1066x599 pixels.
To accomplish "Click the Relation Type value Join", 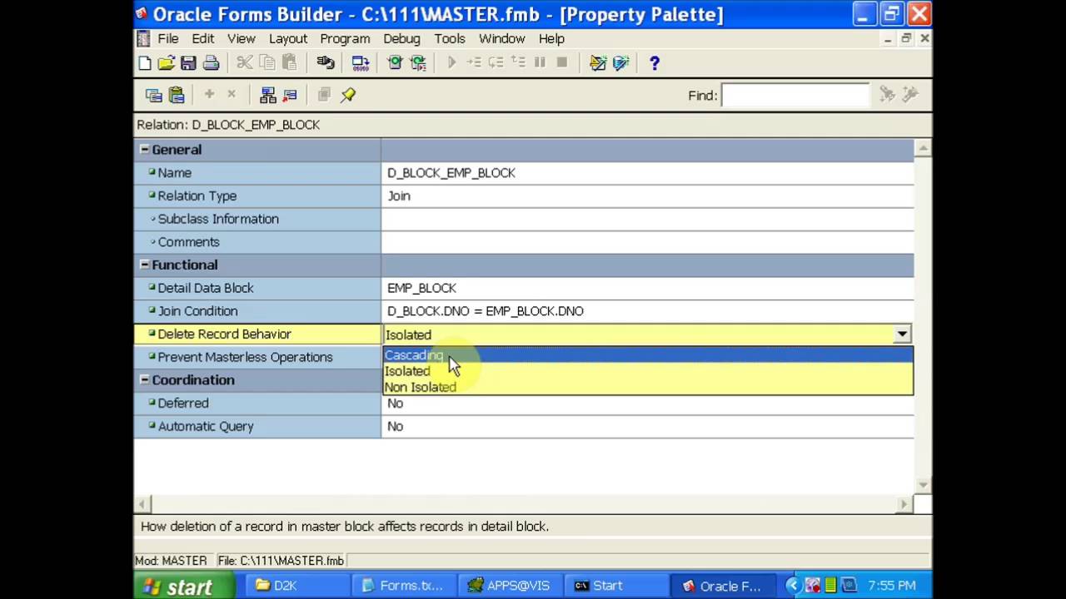I will [399, 196].
